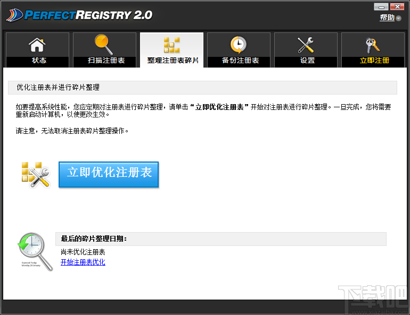Click the yellow blocks icon for 整理注册表碎片
The image size is (410, 315).
(171, 45)
